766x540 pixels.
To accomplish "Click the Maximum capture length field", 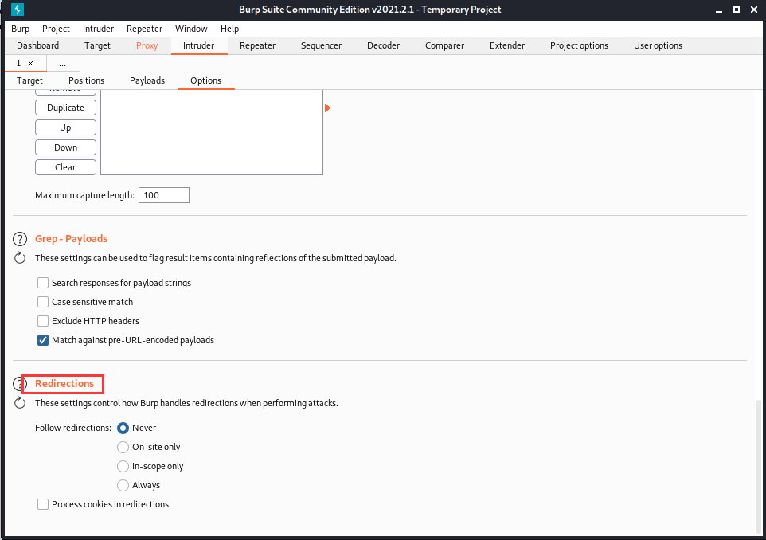I will [x=164, y=195].
